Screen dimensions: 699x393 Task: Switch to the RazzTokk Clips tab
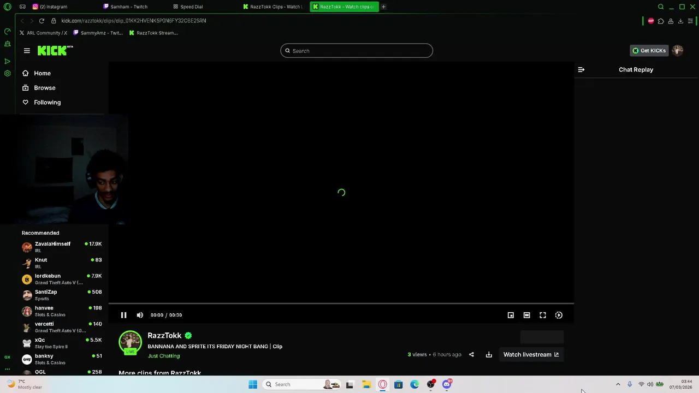(273, 7)
